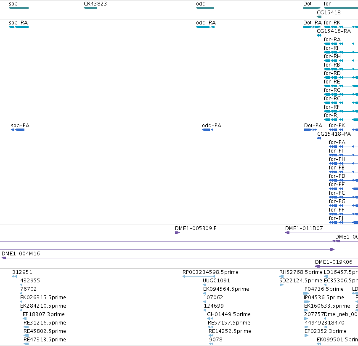Open the for-PF protein label
Image resolution: width=358 pixels, height=346 pixels.
click(336, 210)
